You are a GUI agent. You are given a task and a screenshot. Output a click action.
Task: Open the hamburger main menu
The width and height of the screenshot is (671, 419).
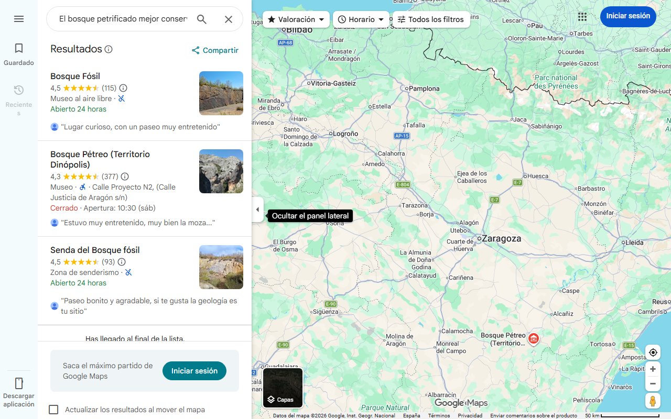(19, 19)
